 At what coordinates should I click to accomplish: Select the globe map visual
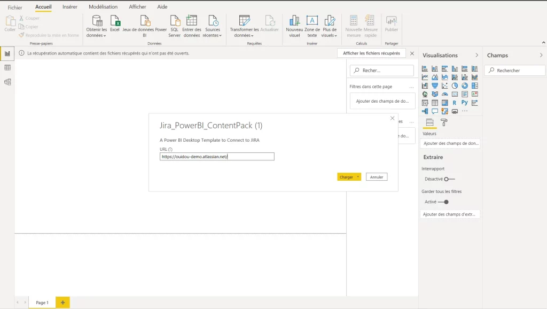425,94
